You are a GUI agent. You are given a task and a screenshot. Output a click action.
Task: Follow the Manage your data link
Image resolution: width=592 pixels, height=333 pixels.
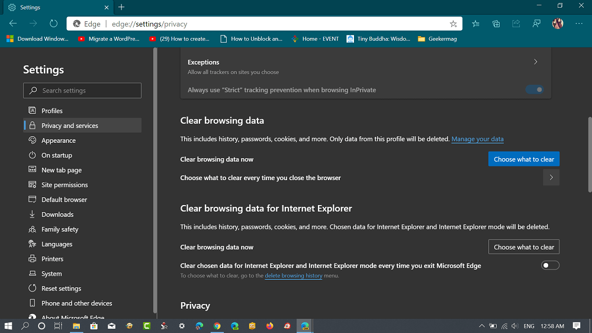click(477, 139)
